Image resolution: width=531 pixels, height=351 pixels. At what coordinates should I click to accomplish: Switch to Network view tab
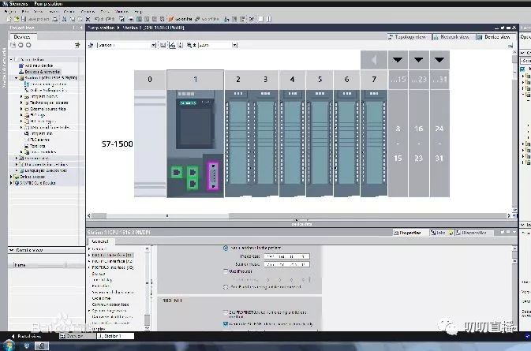[452, 36]
